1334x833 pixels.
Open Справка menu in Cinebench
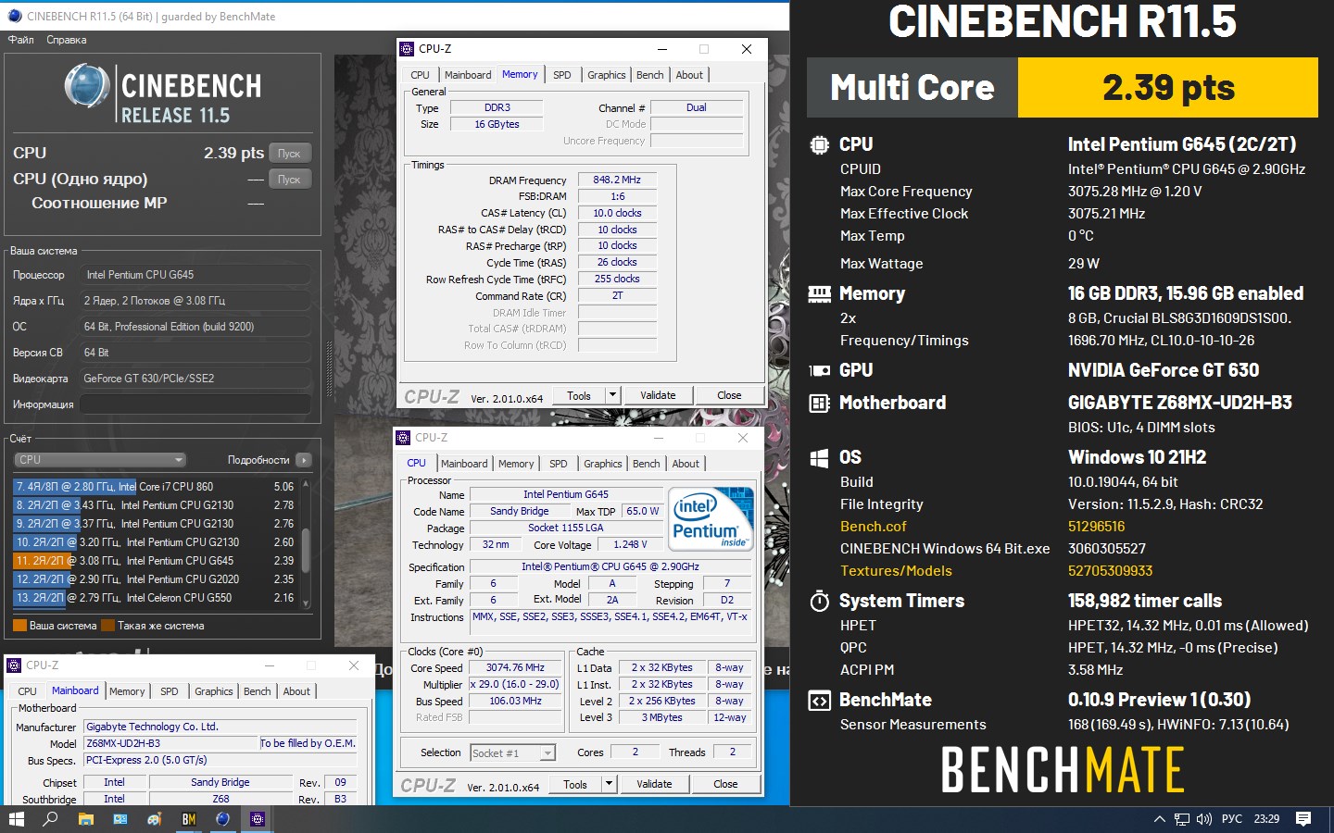pos(67,40)
